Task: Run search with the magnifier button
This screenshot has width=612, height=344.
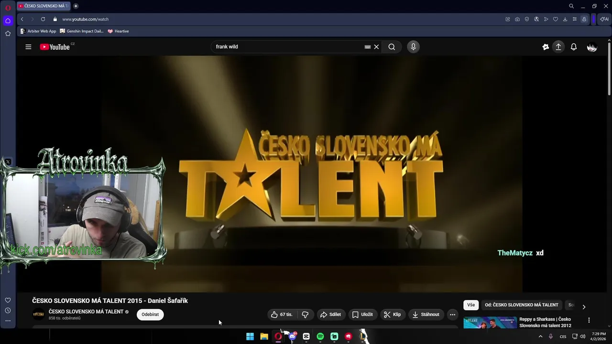Action: 392,47
